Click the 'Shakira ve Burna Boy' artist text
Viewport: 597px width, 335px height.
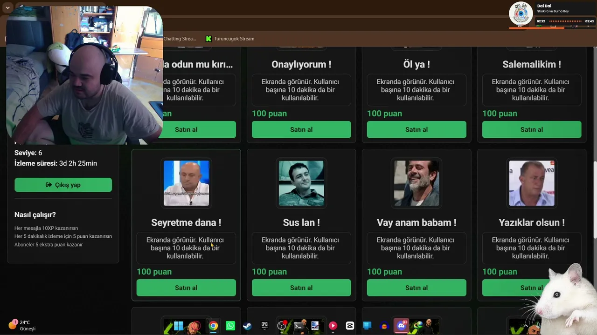point(553,11)
